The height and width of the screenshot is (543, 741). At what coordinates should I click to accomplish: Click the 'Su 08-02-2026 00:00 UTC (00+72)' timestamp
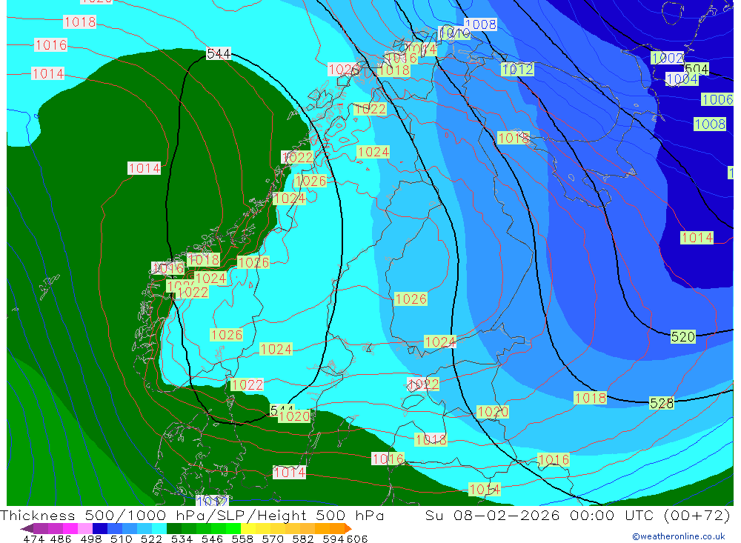click(x=577, y=516)
